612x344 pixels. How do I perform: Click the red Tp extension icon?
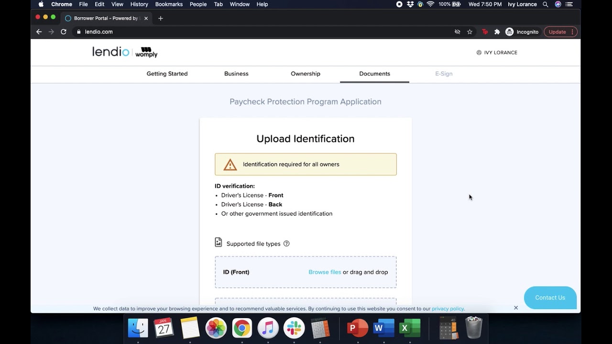click(x=485, y=32)
